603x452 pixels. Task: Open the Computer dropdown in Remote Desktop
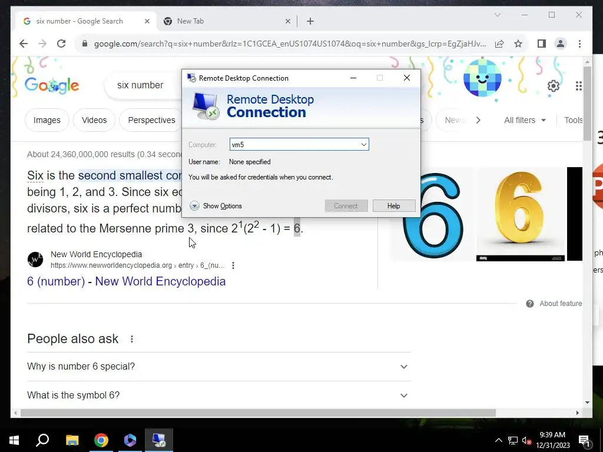pos(363,145)
